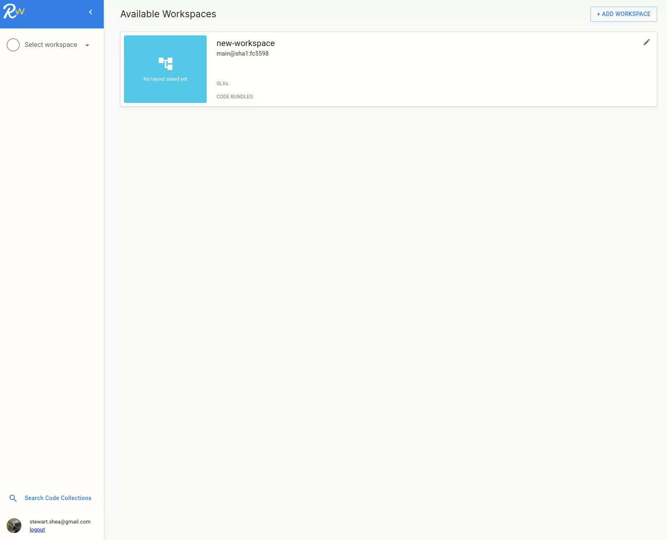667x540 pixels.
Task: Click the empty circle beside Select workspace
Action: [13, 45]
